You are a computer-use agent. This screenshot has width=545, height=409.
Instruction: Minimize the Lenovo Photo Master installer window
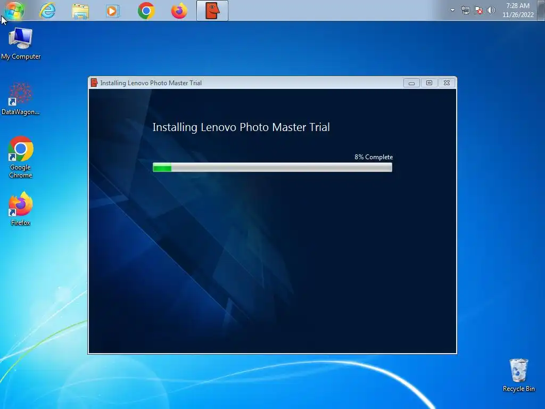411,83
